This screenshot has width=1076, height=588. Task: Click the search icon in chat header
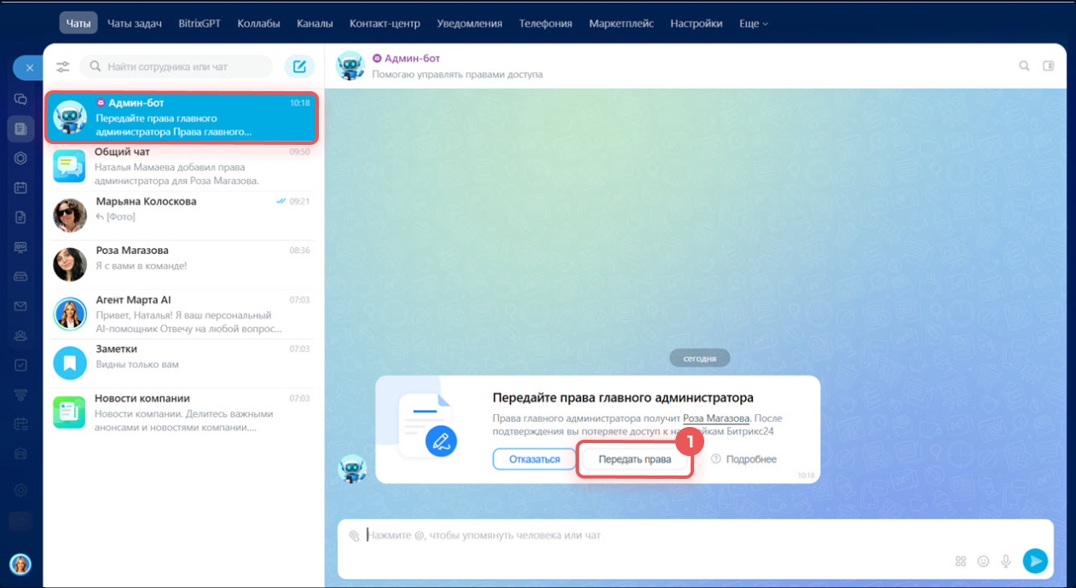click(x=1024, y=66)
